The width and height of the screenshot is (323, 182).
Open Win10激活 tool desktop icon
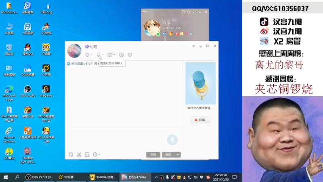click(x=9, y=114)
